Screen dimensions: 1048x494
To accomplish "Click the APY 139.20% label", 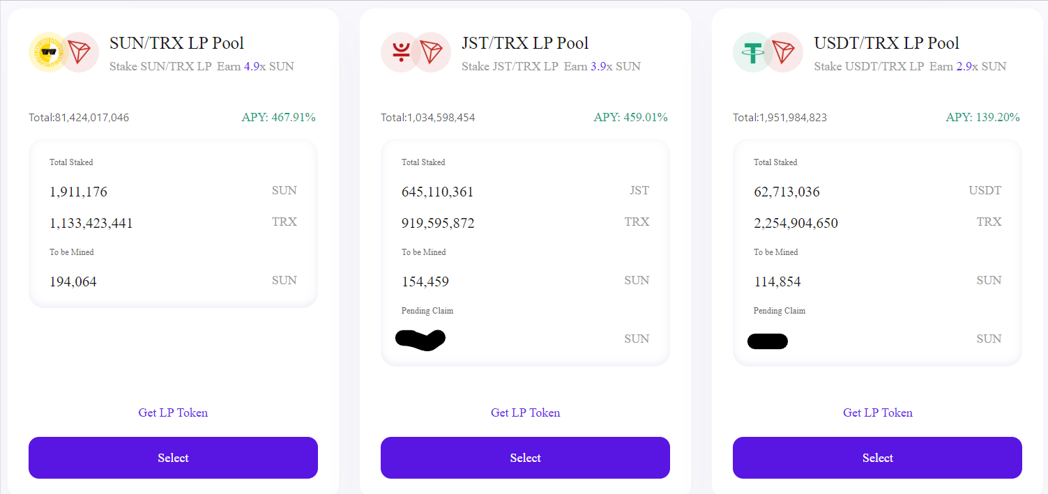I will (983, 117).
